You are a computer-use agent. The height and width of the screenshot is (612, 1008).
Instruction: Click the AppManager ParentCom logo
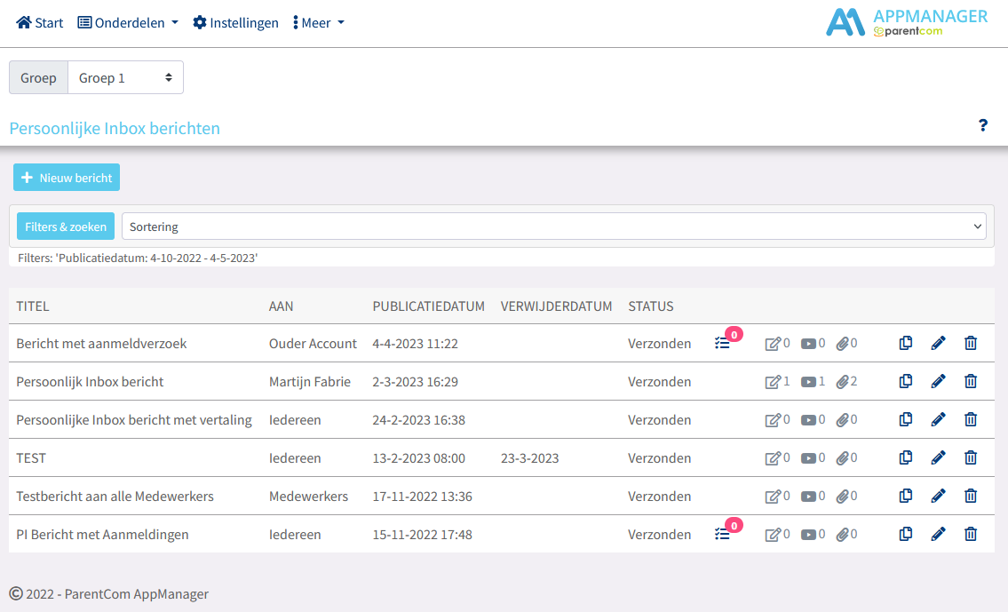coord(907,22)
